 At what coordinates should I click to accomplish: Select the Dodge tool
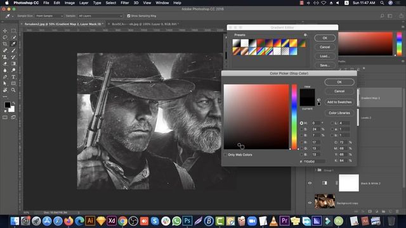13,70
